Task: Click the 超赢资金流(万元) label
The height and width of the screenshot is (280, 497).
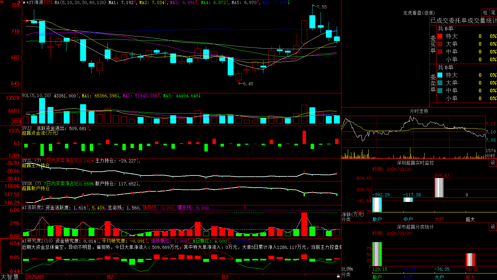Action: pyautogui.click(x=40, y=133)
